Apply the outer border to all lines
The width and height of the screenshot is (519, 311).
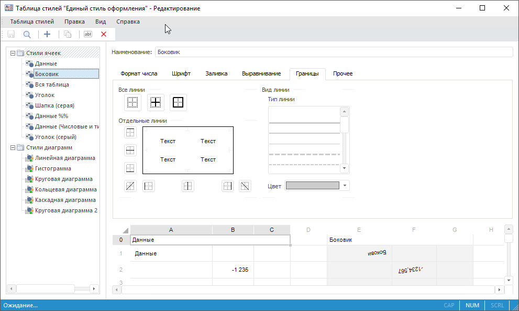pos(178,102)
